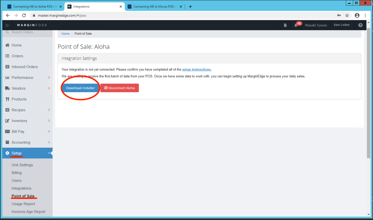Bookmark this page with star icon
Viewport: 373px width, 220px height.
click(347, 15)
